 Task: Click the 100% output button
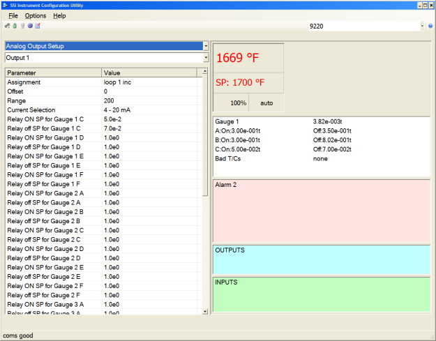(x=239, y=103)
